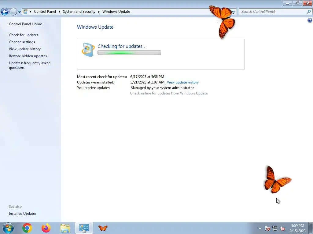Screen dimensions: 313x234
Task: Open Updates: frequently asked questions link
Action: [x=30, y=65]
